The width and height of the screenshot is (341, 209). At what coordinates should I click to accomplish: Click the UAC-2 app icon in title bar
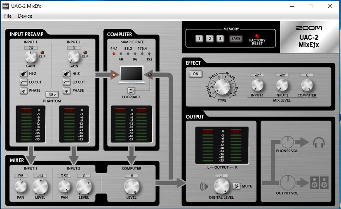(6, 6)
